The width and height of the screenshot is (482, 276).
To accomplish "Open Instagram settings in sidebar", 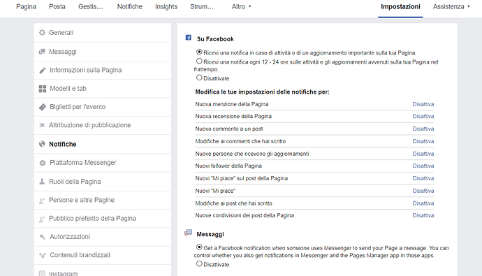I will tap(103, 271).
